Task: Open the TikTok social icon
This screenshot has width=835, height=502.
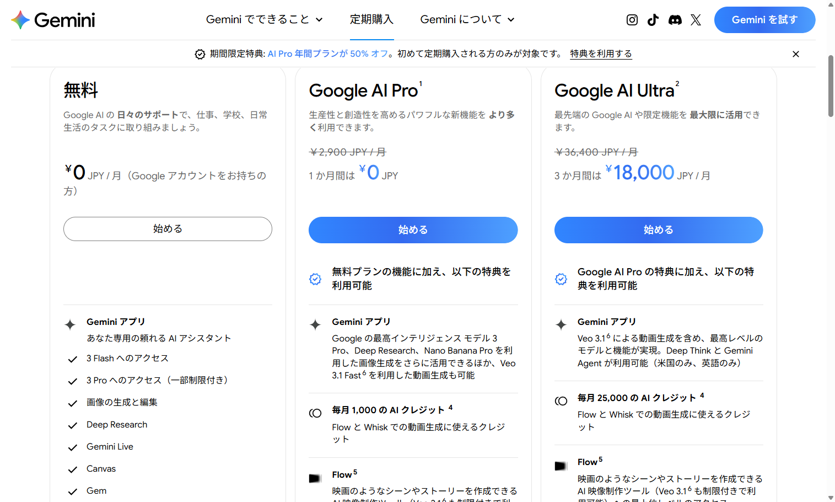Action: [653, 20]
